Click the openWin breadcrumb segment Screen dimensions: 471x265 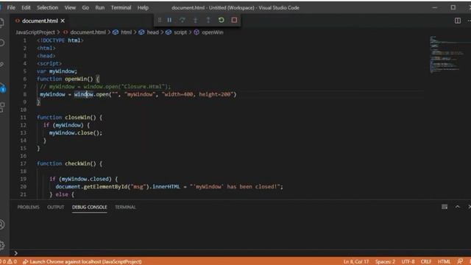coord(213,32)
